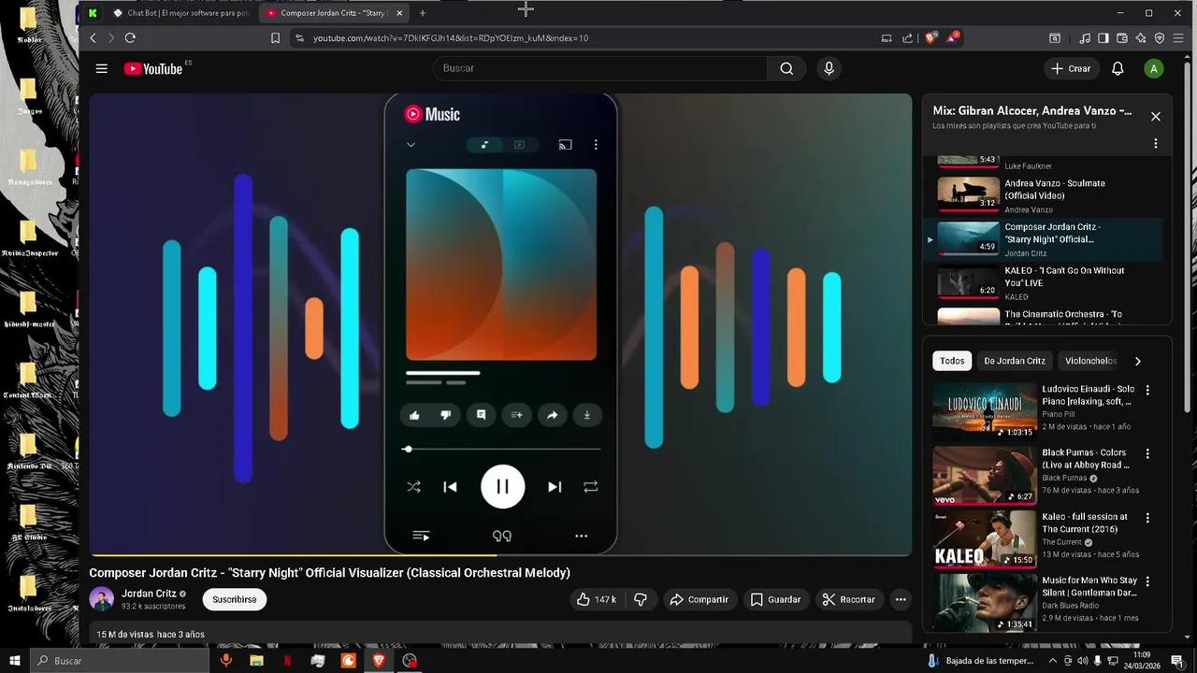Click the share page icon in address bar
The image size is (1197, 673).
[x=907, y=38]
